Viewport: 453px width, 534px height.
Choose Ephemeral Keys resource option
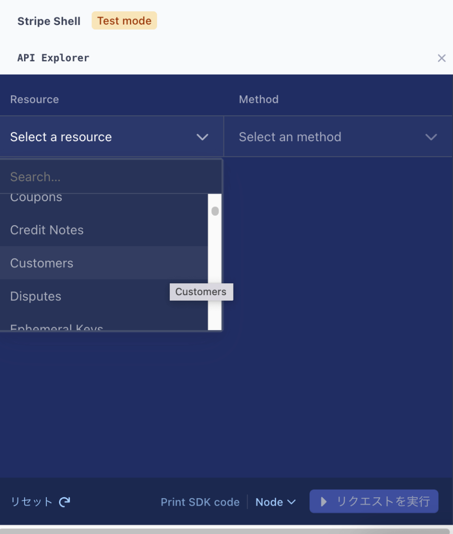coord(57,327)
